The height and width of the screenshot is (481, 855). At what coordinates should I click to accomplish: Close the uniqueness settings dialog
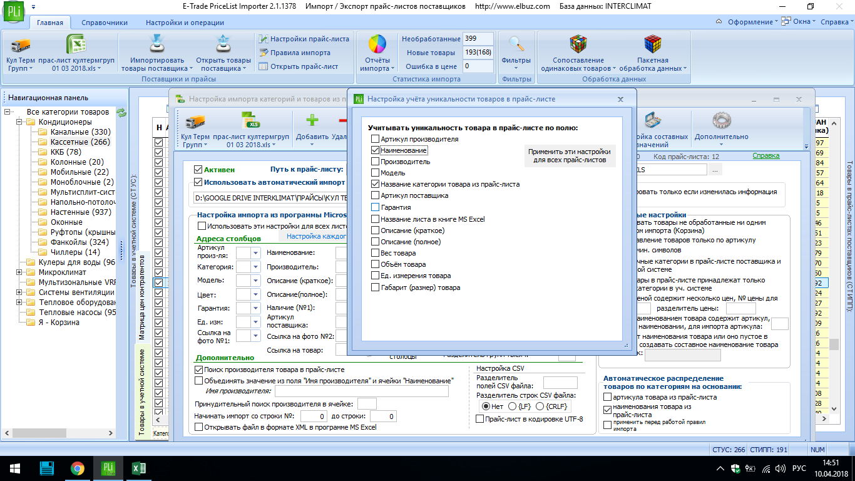pos(620,99)
